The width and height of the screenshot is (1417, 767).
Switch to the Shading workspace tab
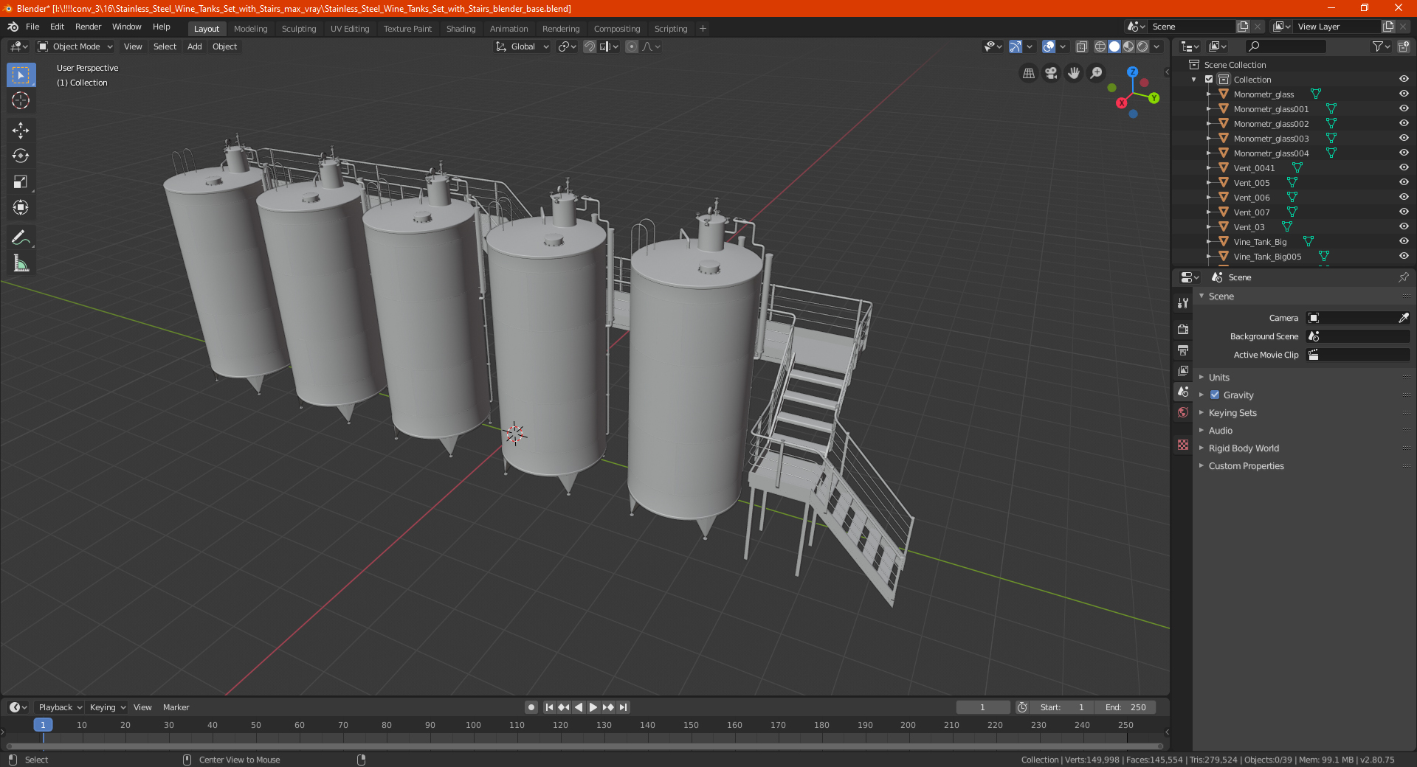point(461,29)
